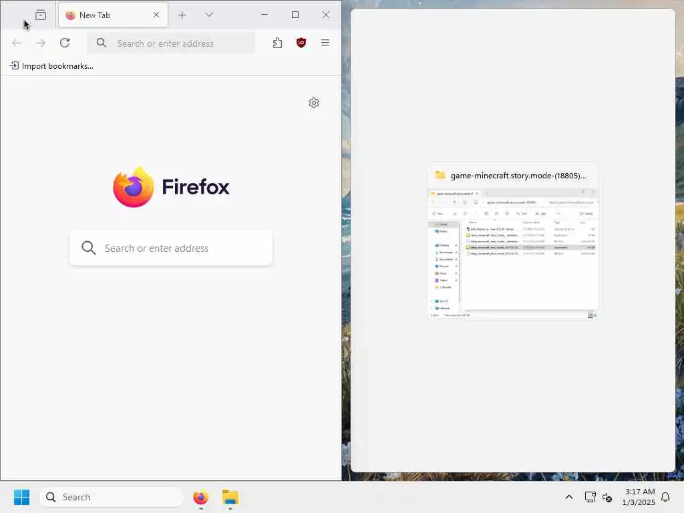Open the uBlock Origin shield icon
The height and width of the screenshot is (513, 684).
pos(301,43)
